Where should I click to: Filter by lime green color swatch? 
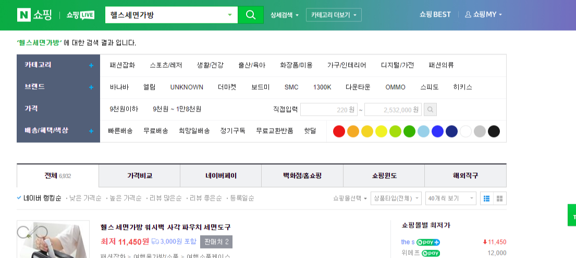[395, 131]
